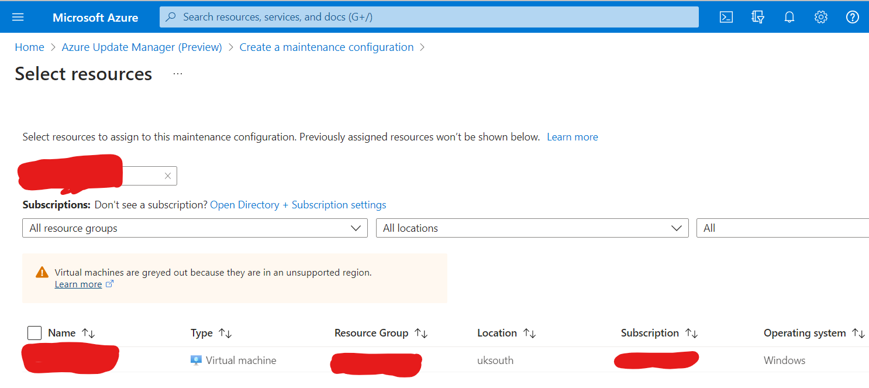Open the Directory + subscription filter icon
This screenshot has height=388, width=869.
[x=758, y=17]
